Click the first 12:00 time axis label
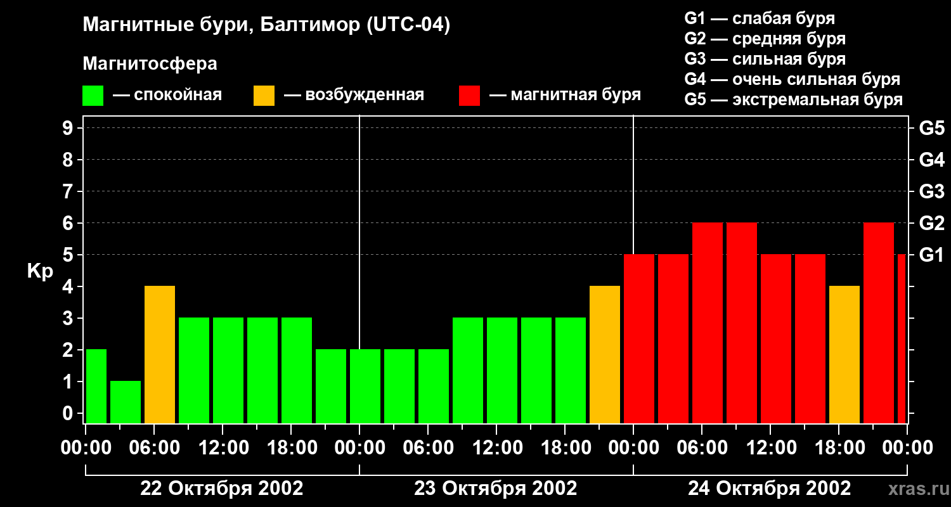951x507 pixels. click(x=223, y=448)
